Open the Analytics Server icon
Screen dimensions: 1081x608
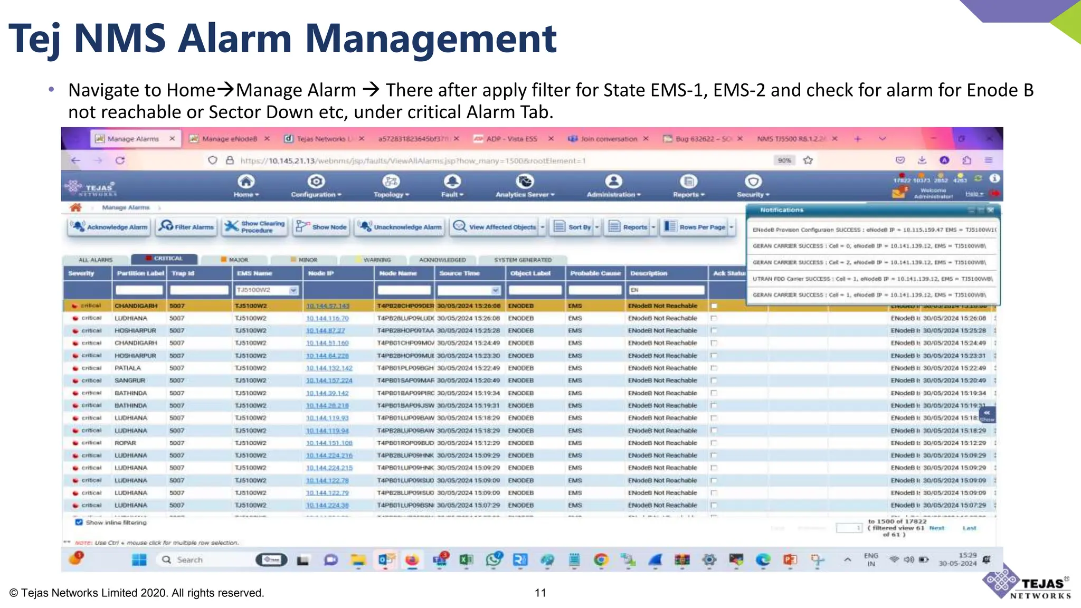pos(525,182)
